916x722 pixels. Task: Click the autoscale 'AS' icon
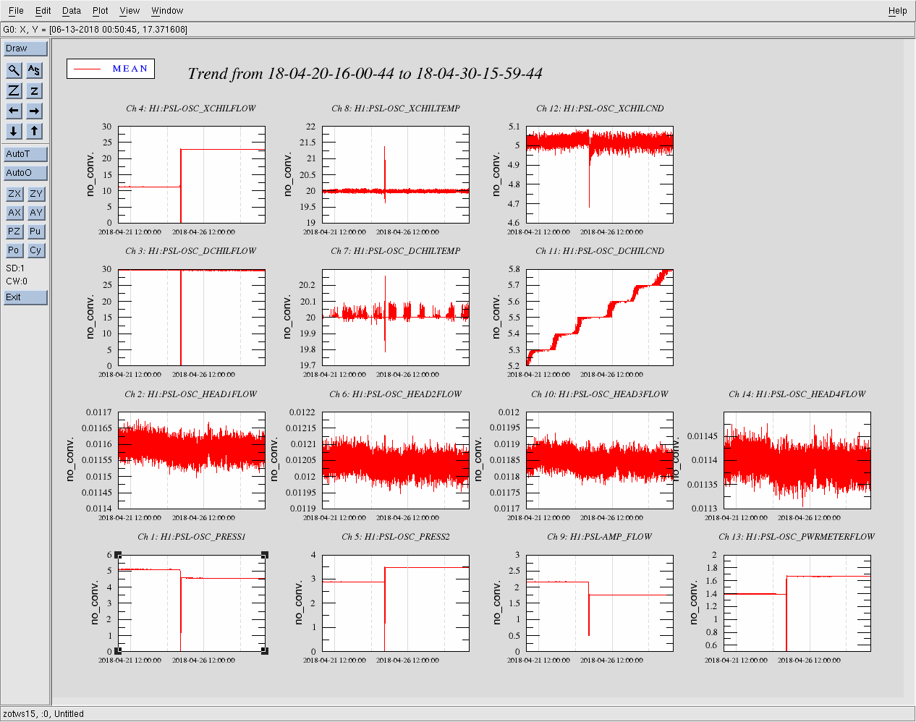point(34,70)
